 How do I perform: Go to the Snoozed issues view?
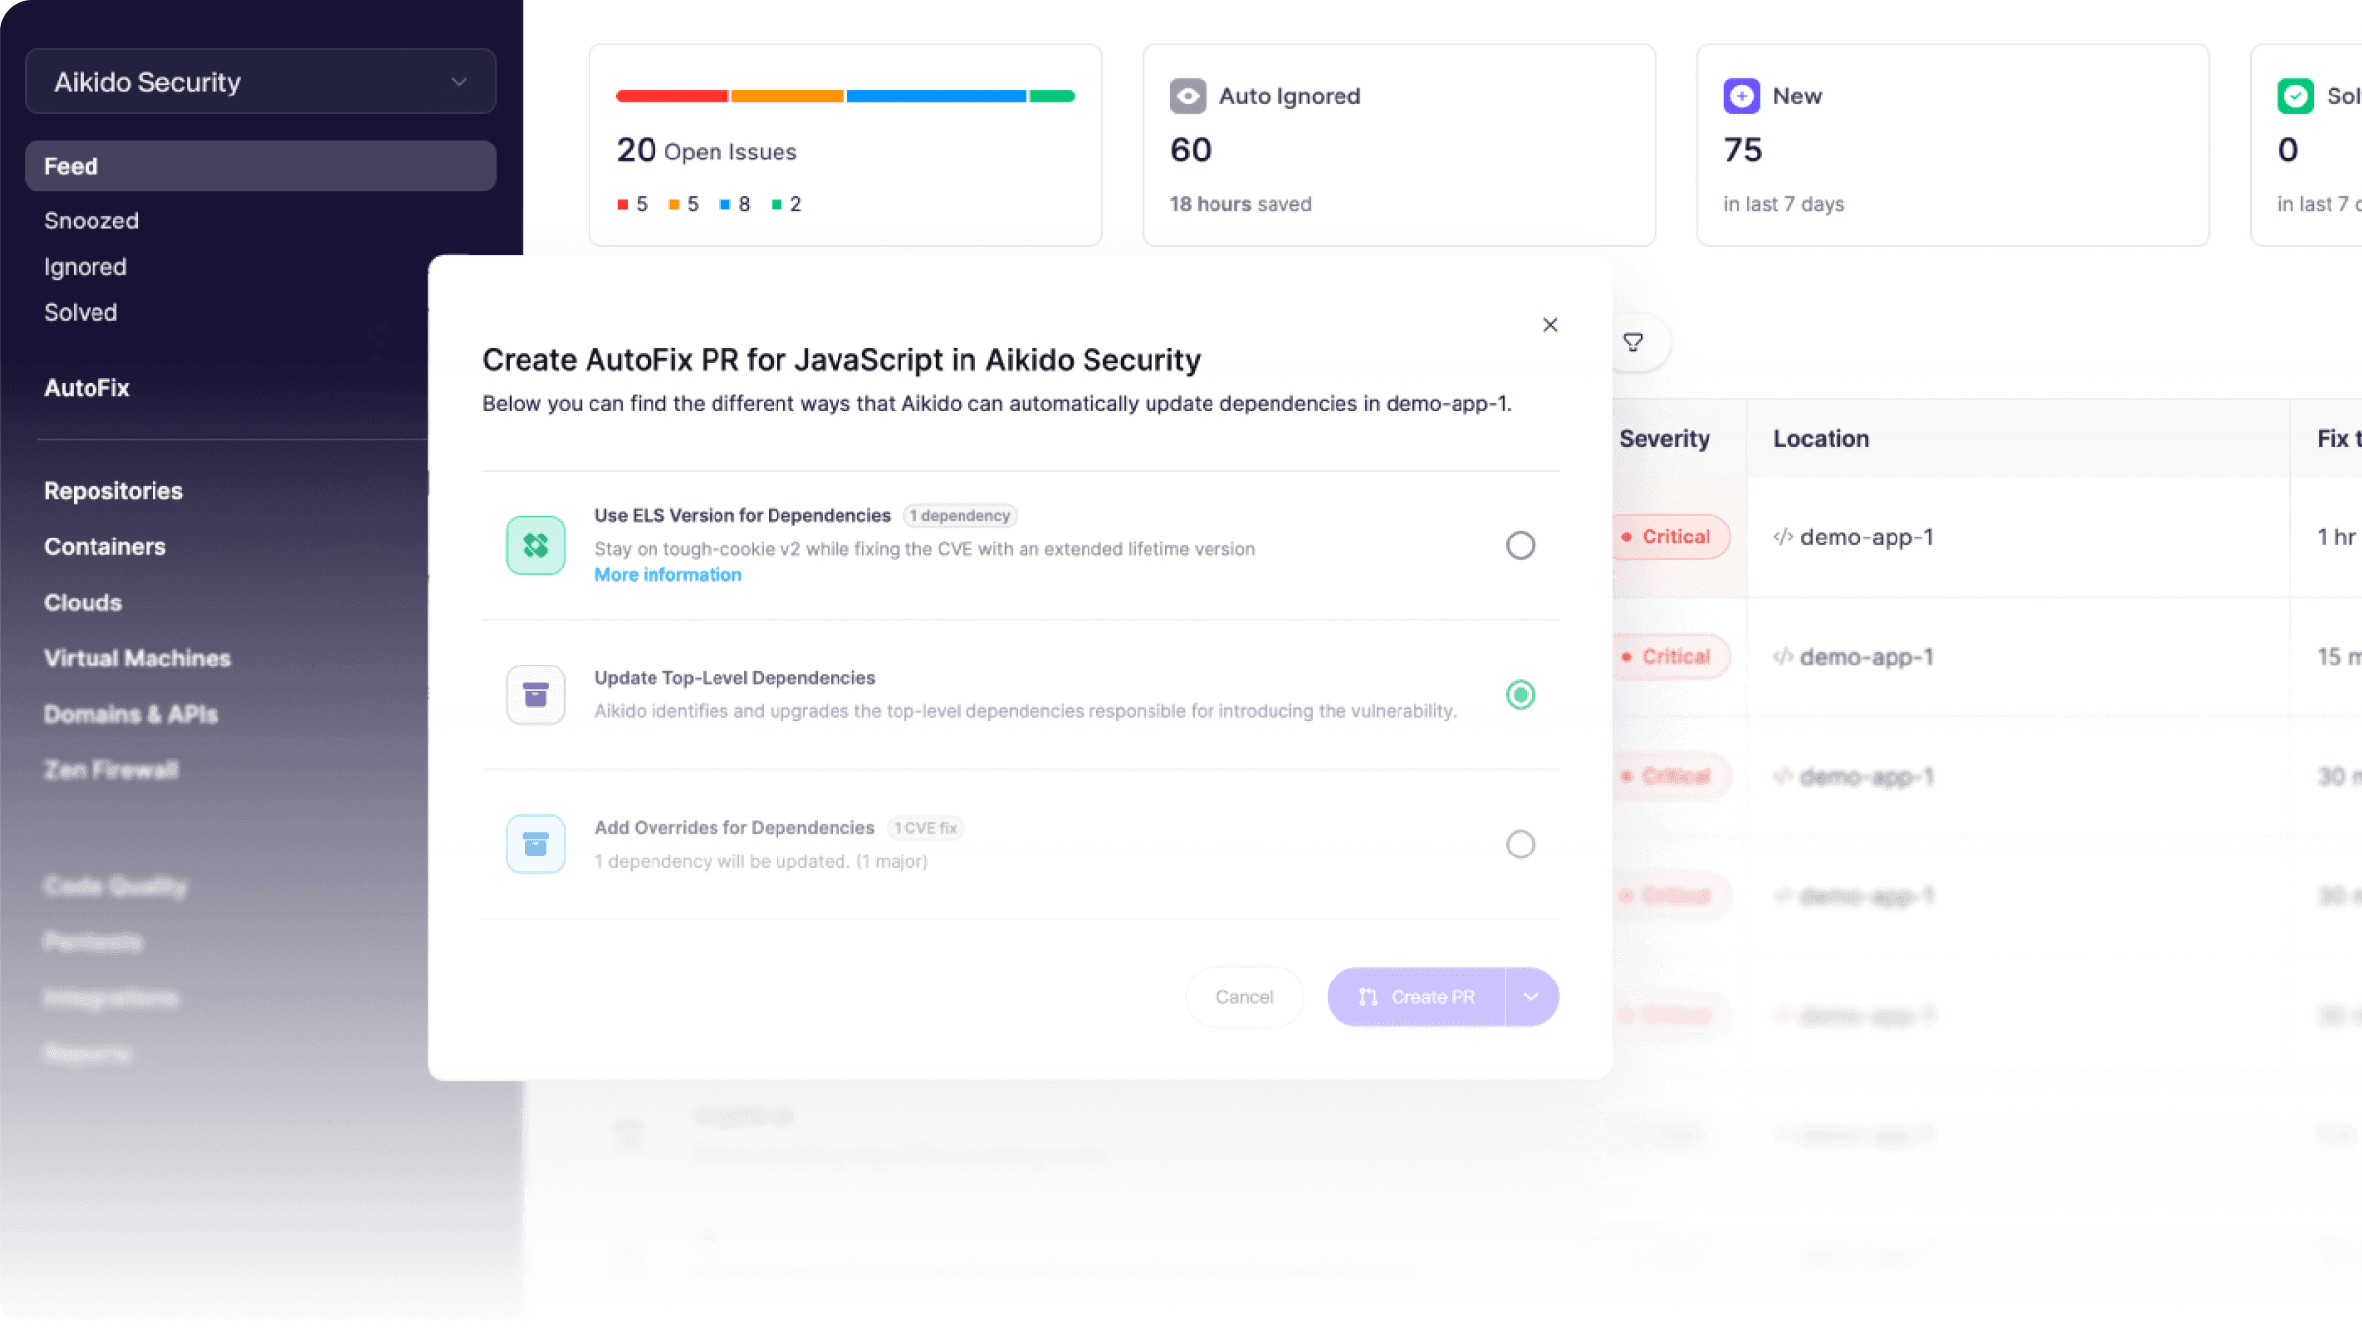click(92, 221)
